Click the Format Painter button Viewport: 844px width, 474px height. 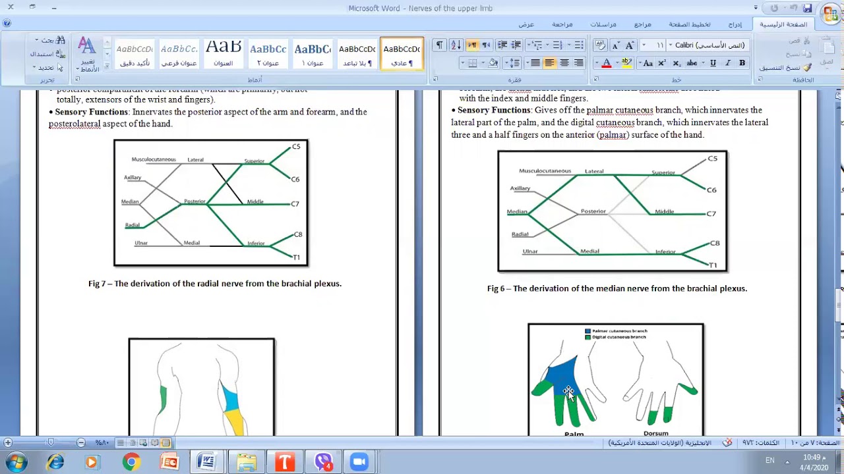click(785, 68)
